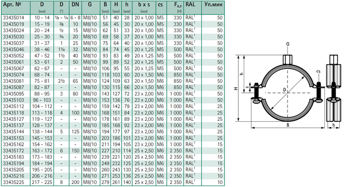
Task: Select article number 33435103
Action: (13, 100)
